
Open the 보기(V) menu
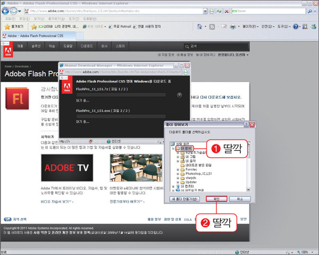[39, 19]
